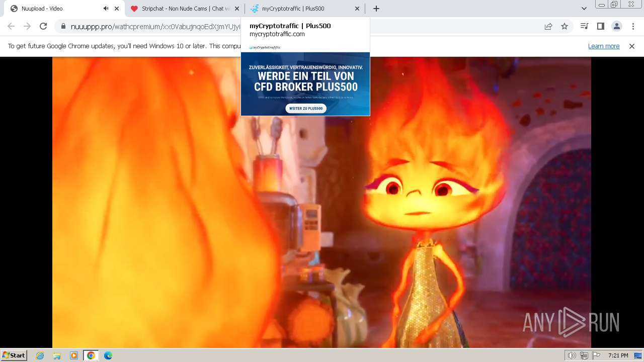Go forward to next page
This screenshot has width=644, height=362.
point(27,26)
